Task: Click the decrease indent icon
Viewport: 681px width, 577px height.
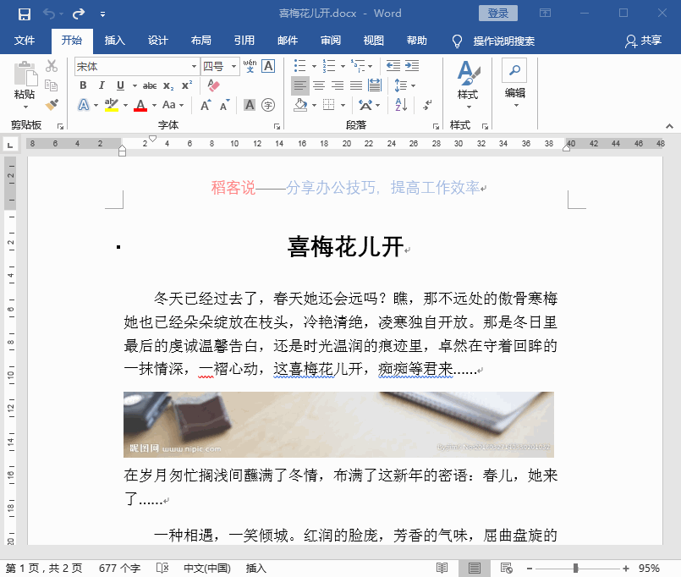Action: (x=393, y=66)
